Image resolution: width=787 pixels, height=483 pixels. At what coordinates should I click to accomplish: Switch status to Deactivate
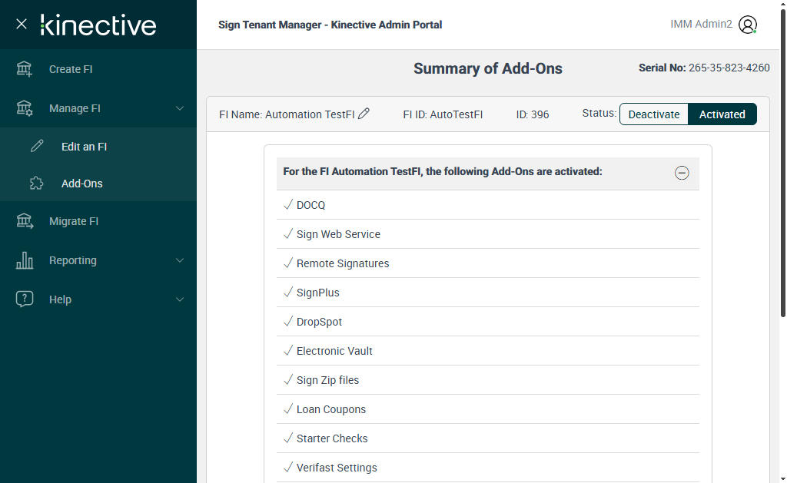point(654,114)
